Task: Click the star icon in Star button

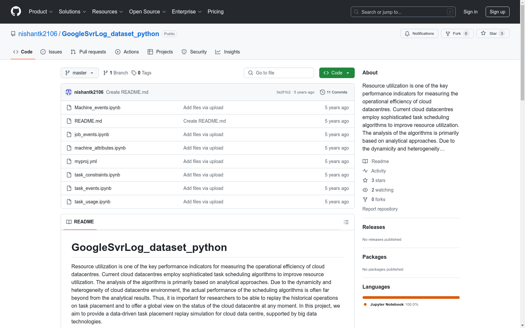Action: (483, 33)
